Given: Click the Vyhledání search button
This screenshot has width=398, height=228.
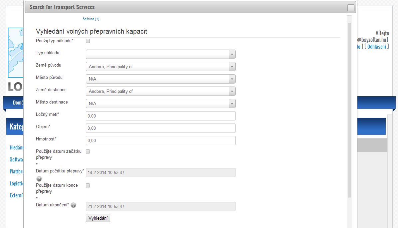Looking at the screenshot, I should tap(98, 218).
